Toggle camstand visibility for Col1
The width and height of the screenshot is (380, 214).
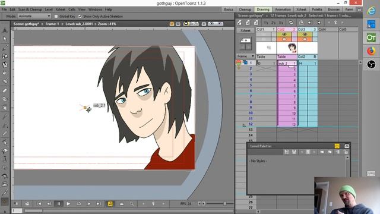coord(264,39)
